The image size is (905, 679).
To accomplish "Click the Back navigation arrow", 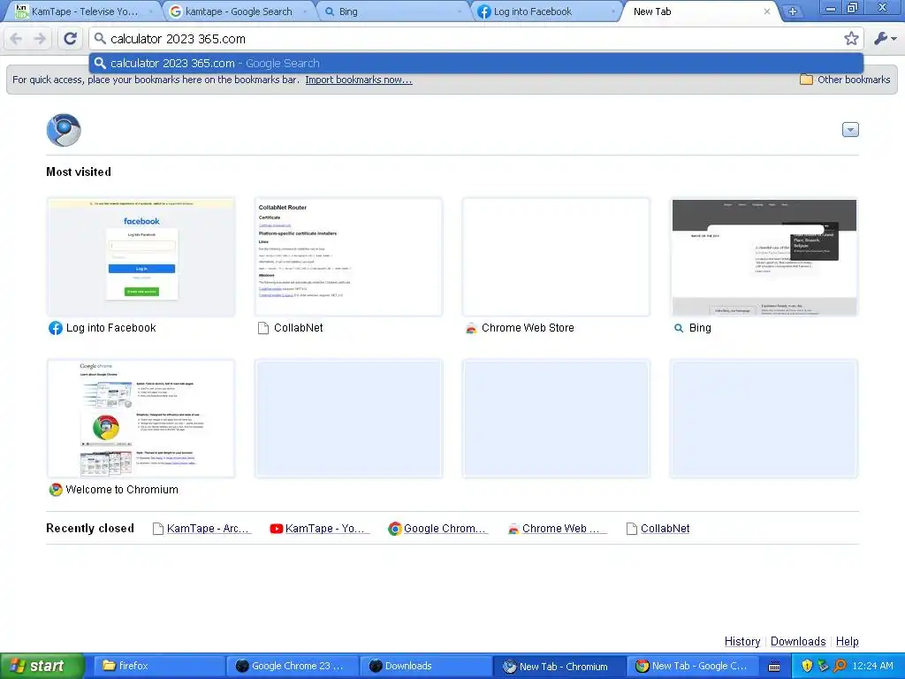I will click(16, 39).
